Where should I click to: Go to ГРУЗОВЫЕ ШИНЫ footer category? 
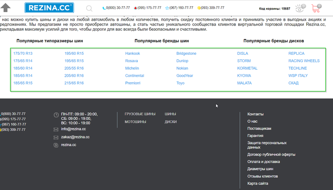[140, 114]
